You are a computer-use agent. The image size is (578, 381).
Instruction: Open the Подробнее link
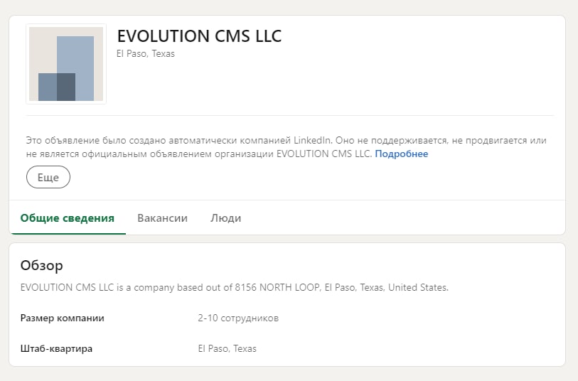402,154
